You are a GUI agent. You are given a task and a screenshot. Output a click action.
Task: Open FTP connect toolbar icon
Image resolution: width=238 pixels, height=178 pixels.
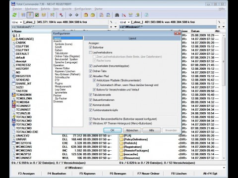[x=101, y=15]
